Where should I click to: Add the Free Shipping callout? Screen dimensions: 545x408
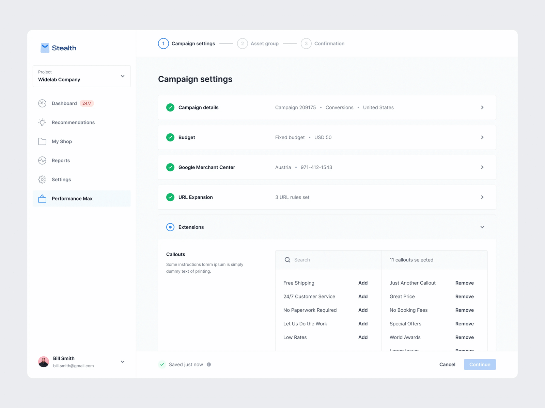click(363, 283)
